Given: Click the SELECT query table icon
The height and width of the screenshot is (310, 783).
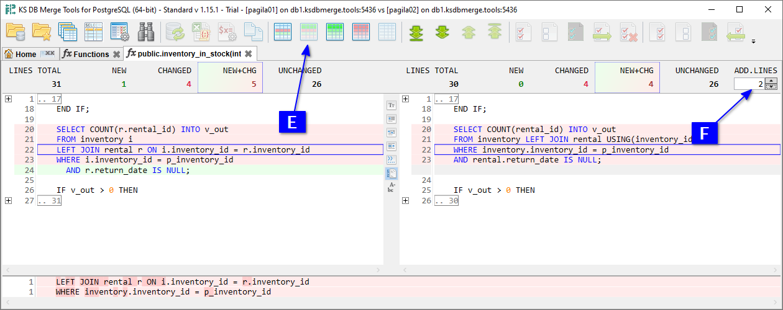Looking at the screenshot, I should [x=93, y=32].
